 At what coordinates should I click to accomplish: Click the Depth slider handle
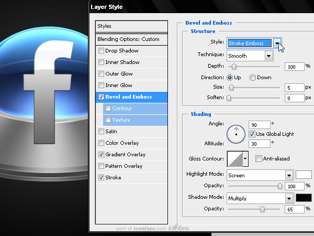click(234, 67)
